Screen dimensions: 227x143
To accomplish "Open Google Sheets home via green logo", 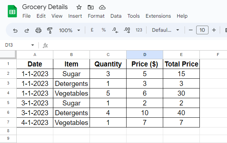I will 12,11.
